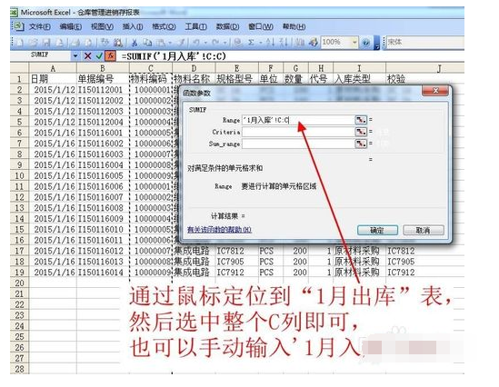The width and height of the screenshot is (499, 387).
Task: Expand the AutoSum dropdown arrow
Action: [260, 43]
